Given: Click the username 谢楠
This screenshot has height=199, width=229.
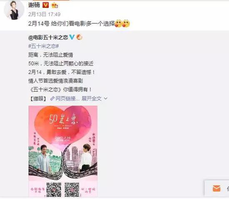Looking at the screenshot, I should [x=34, y=5].
